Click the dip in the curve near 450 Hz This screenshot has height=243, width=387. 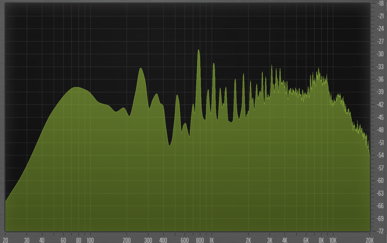coord(169,145)
